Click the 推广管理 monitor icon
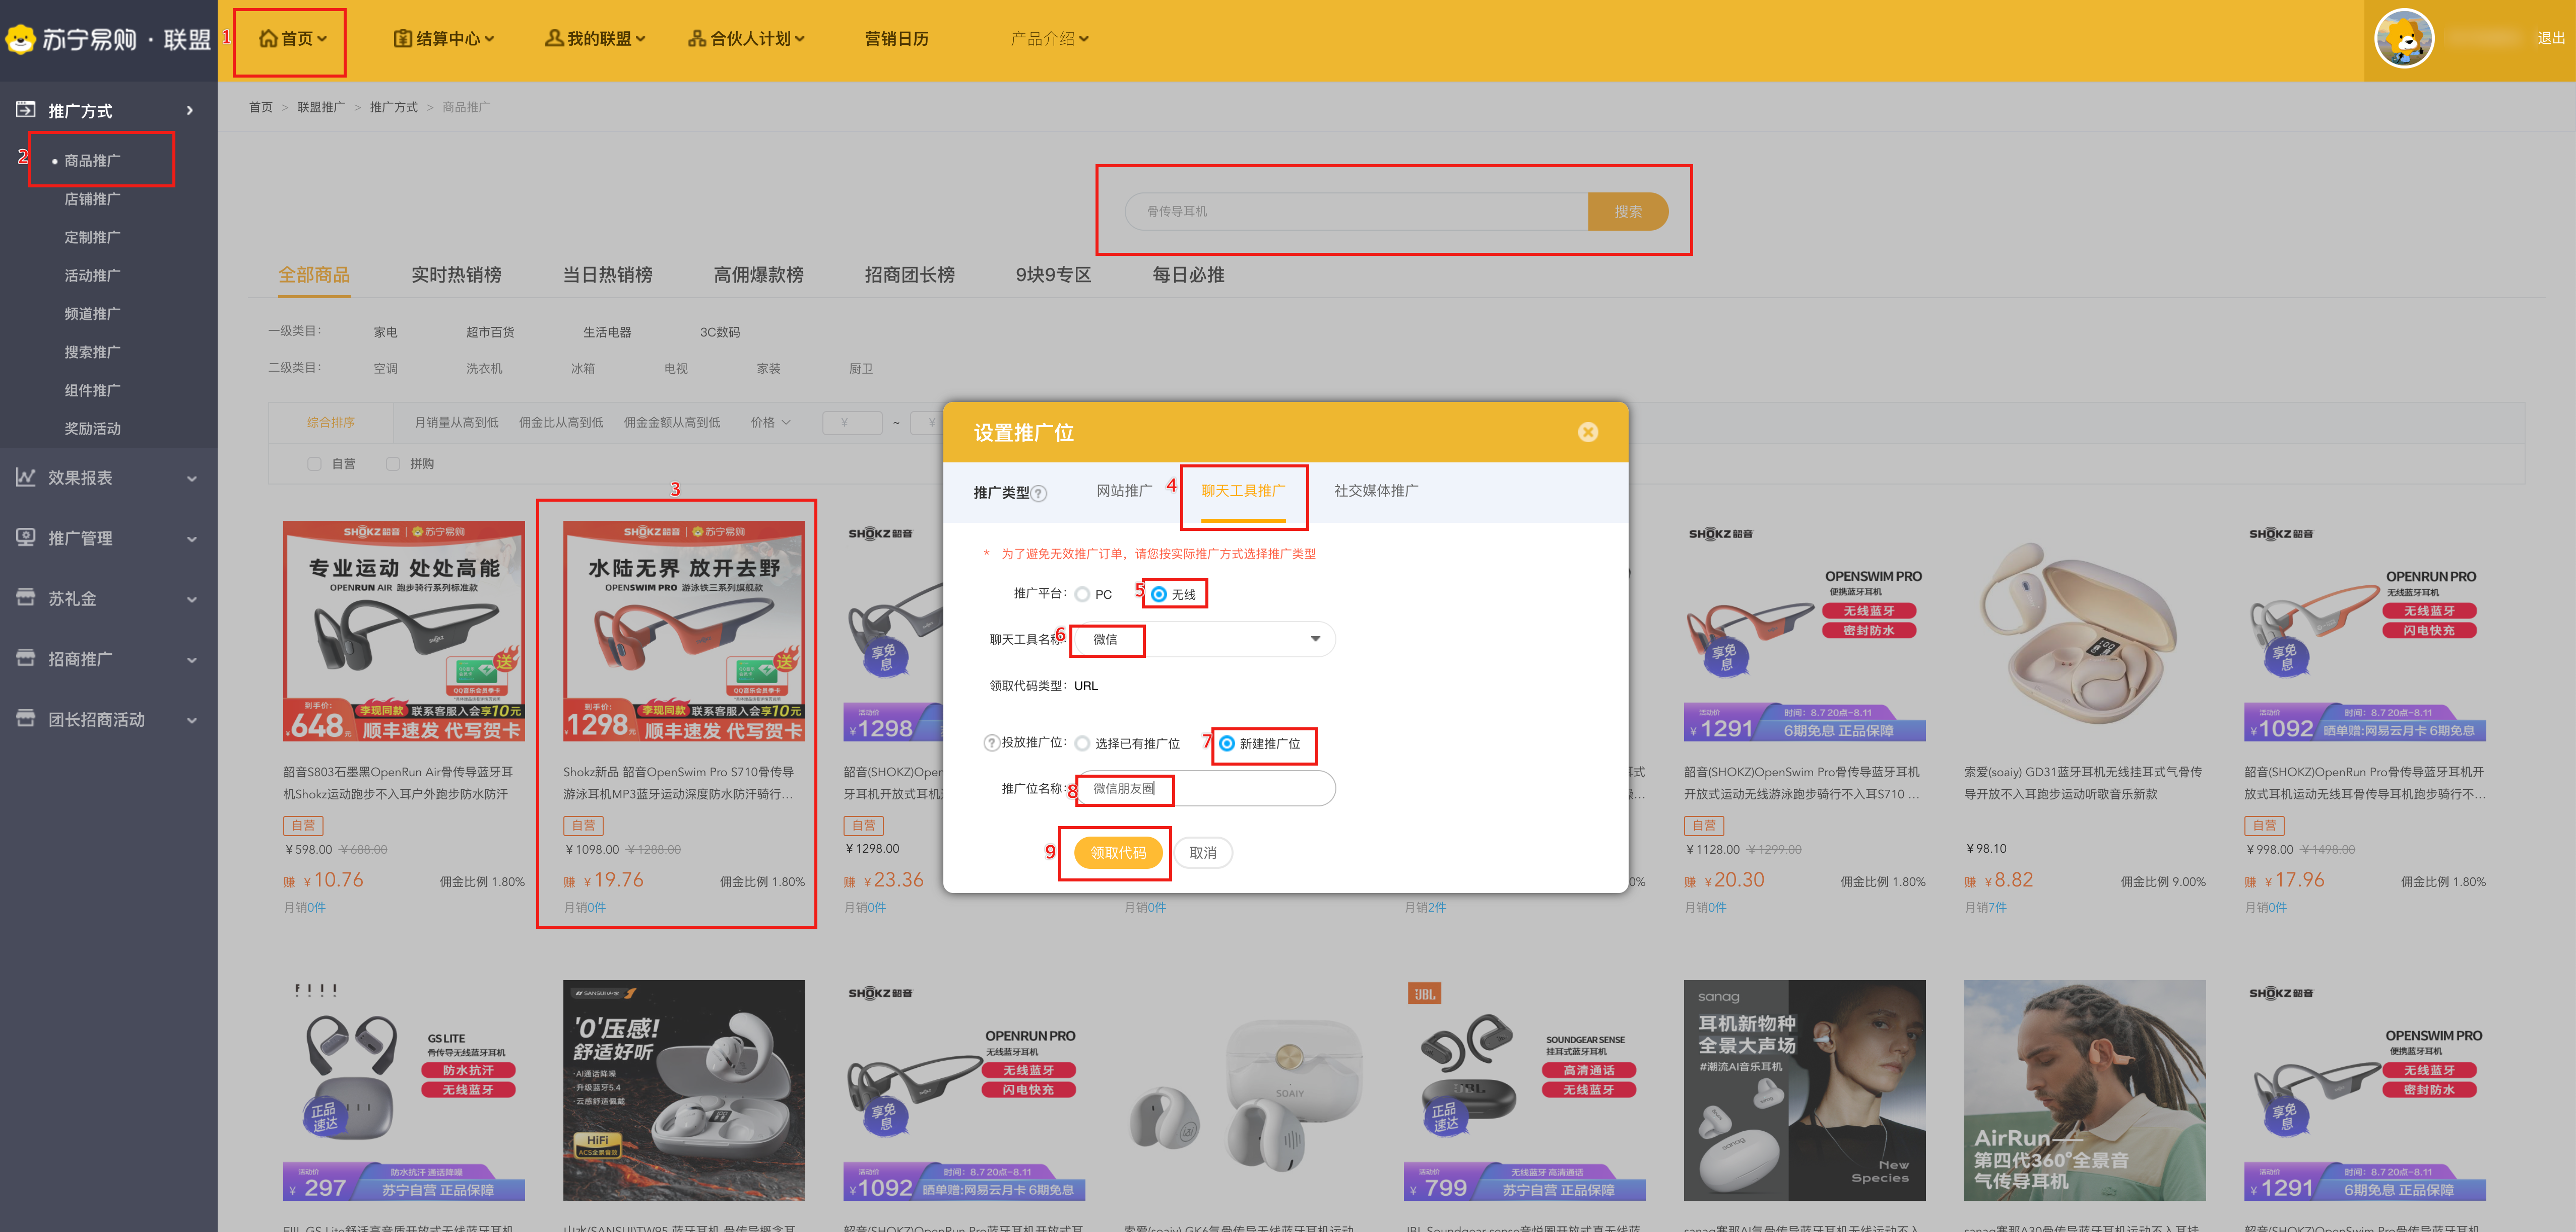Image resolution: width=2576 pixels, height=1232 pixels. (26, 536)
